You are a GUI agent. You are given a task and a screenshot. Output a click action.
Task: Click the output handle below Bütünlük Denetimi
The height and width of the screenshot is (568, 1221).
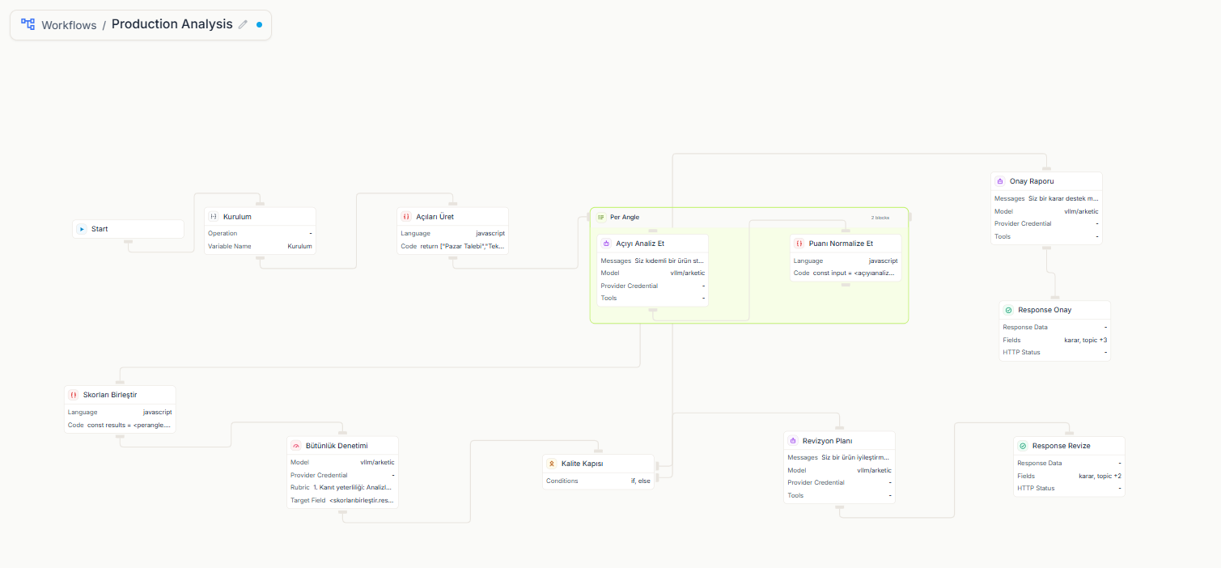tap(342, 511)
